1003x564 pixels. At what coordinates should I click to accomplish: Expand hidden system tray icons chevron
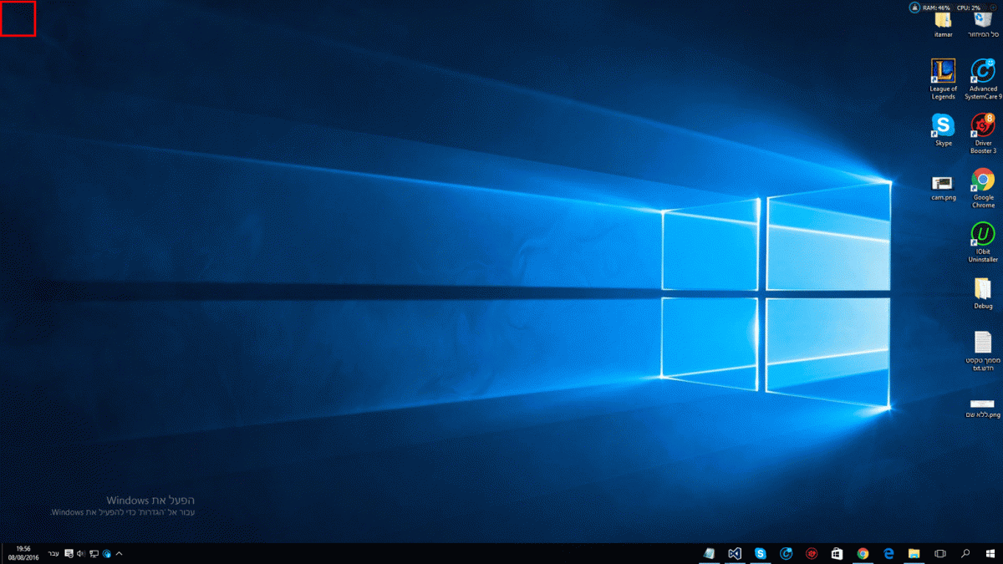120,553
